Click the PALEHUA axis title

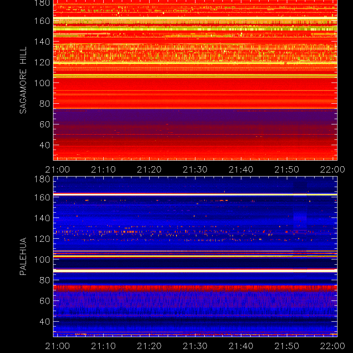[x=23, y=256]
